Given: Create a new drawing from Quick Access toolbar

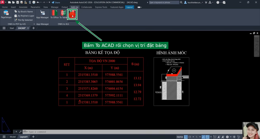Looking at the screenshot, I should [x=9, y=2].
